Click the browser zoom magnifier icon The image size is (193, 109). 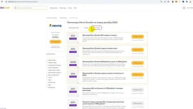click(x=161, y=2)
